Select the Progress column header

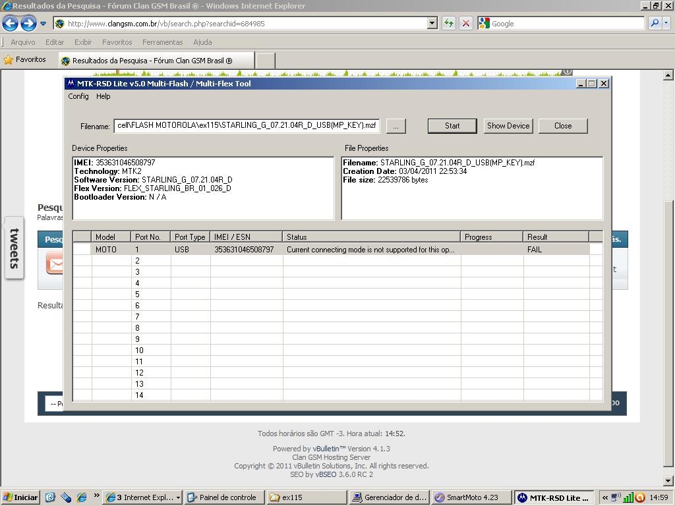pos(492,237)
